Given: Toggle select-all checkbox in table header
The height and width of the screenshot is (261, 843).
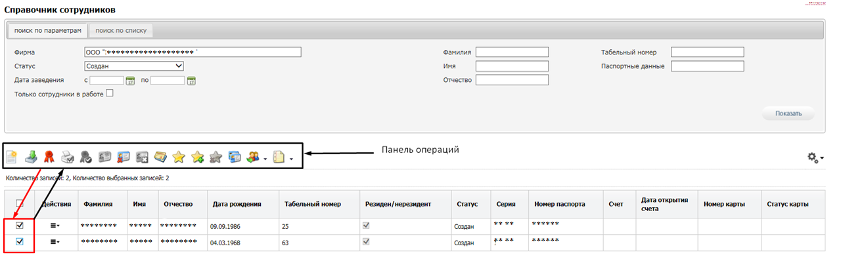Looking at the screenshot, I should click(20, 203).
